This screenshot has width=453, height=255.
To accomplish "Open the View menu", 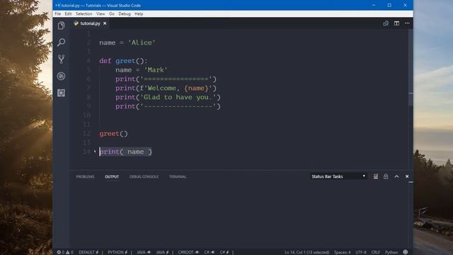I will click(x=101, y=14).
